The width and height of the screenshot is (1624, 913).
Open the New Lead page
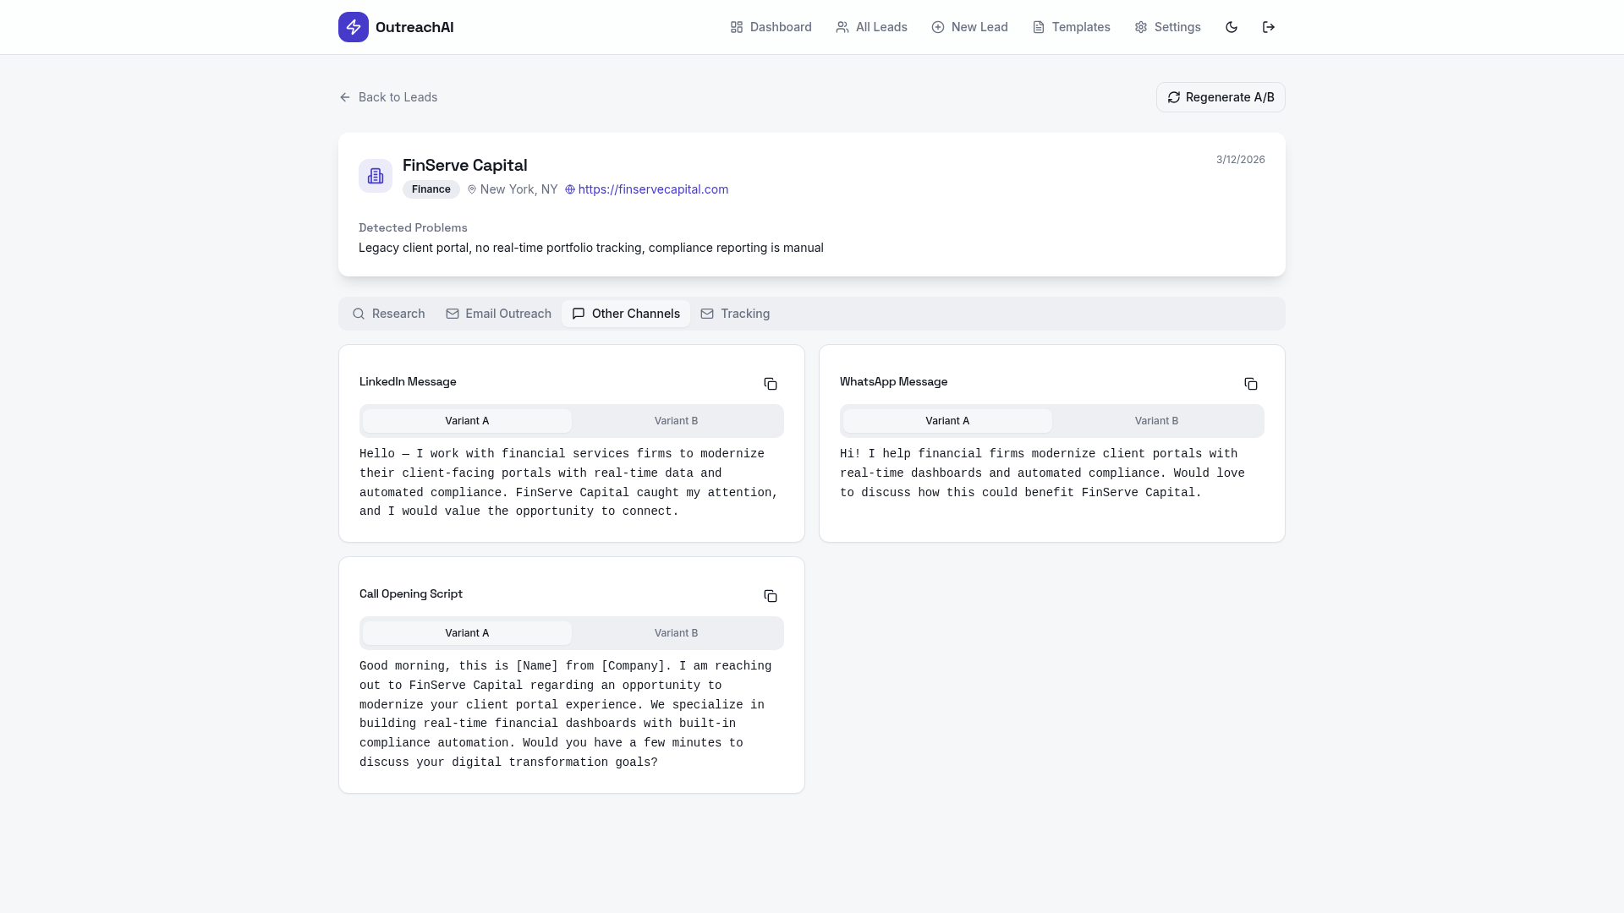coord(970,27)
